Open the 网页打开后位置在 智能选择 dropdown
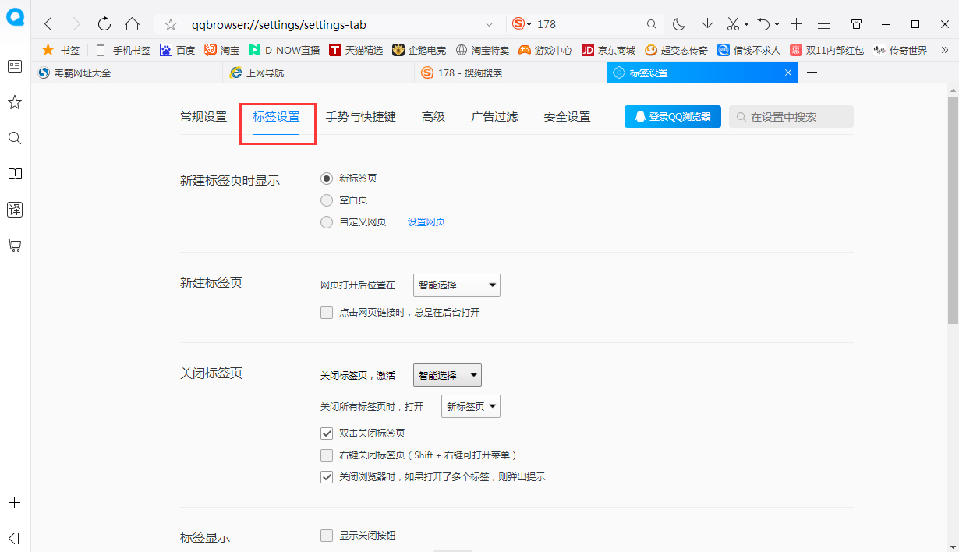 point(456,285)
